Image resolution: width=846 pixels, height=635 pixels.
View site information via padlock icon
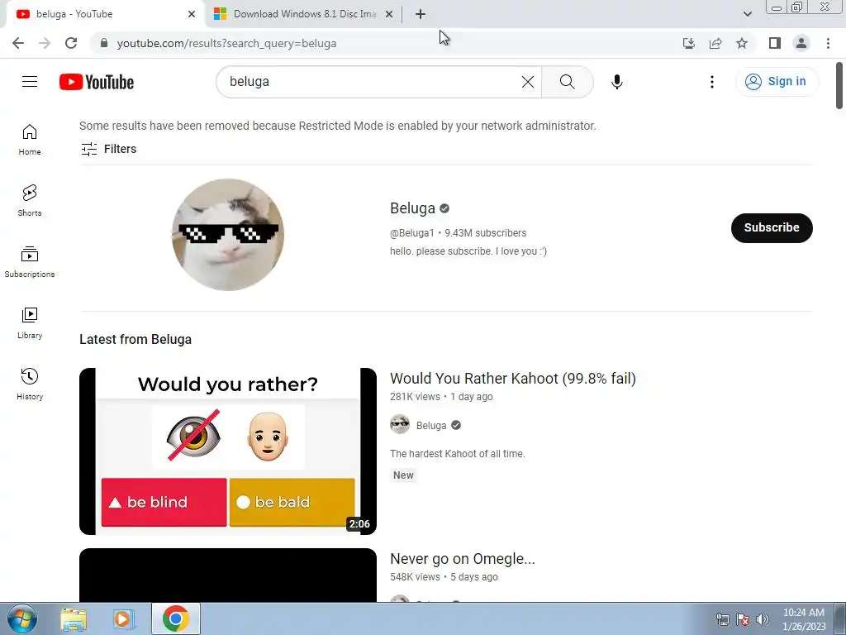[x=104, y=43]
